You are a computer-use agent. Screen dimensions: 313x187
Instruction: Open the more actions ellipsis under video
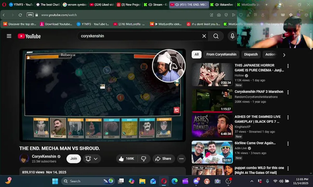tap(181, 158)
